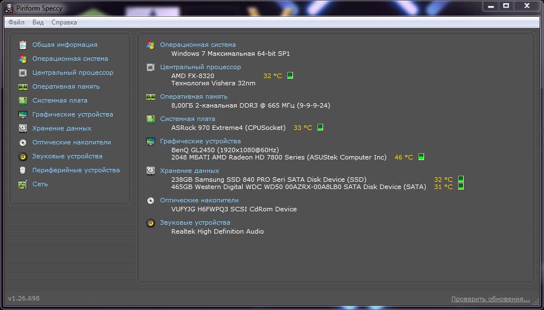Click the version label v1.26.698
This screenshot has height=310, width=544.
[x=23, y=298]
